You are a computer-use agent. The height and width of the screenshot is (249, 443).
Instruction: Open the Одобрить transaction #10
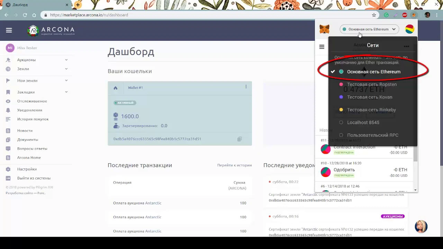[x=364, y=170]
